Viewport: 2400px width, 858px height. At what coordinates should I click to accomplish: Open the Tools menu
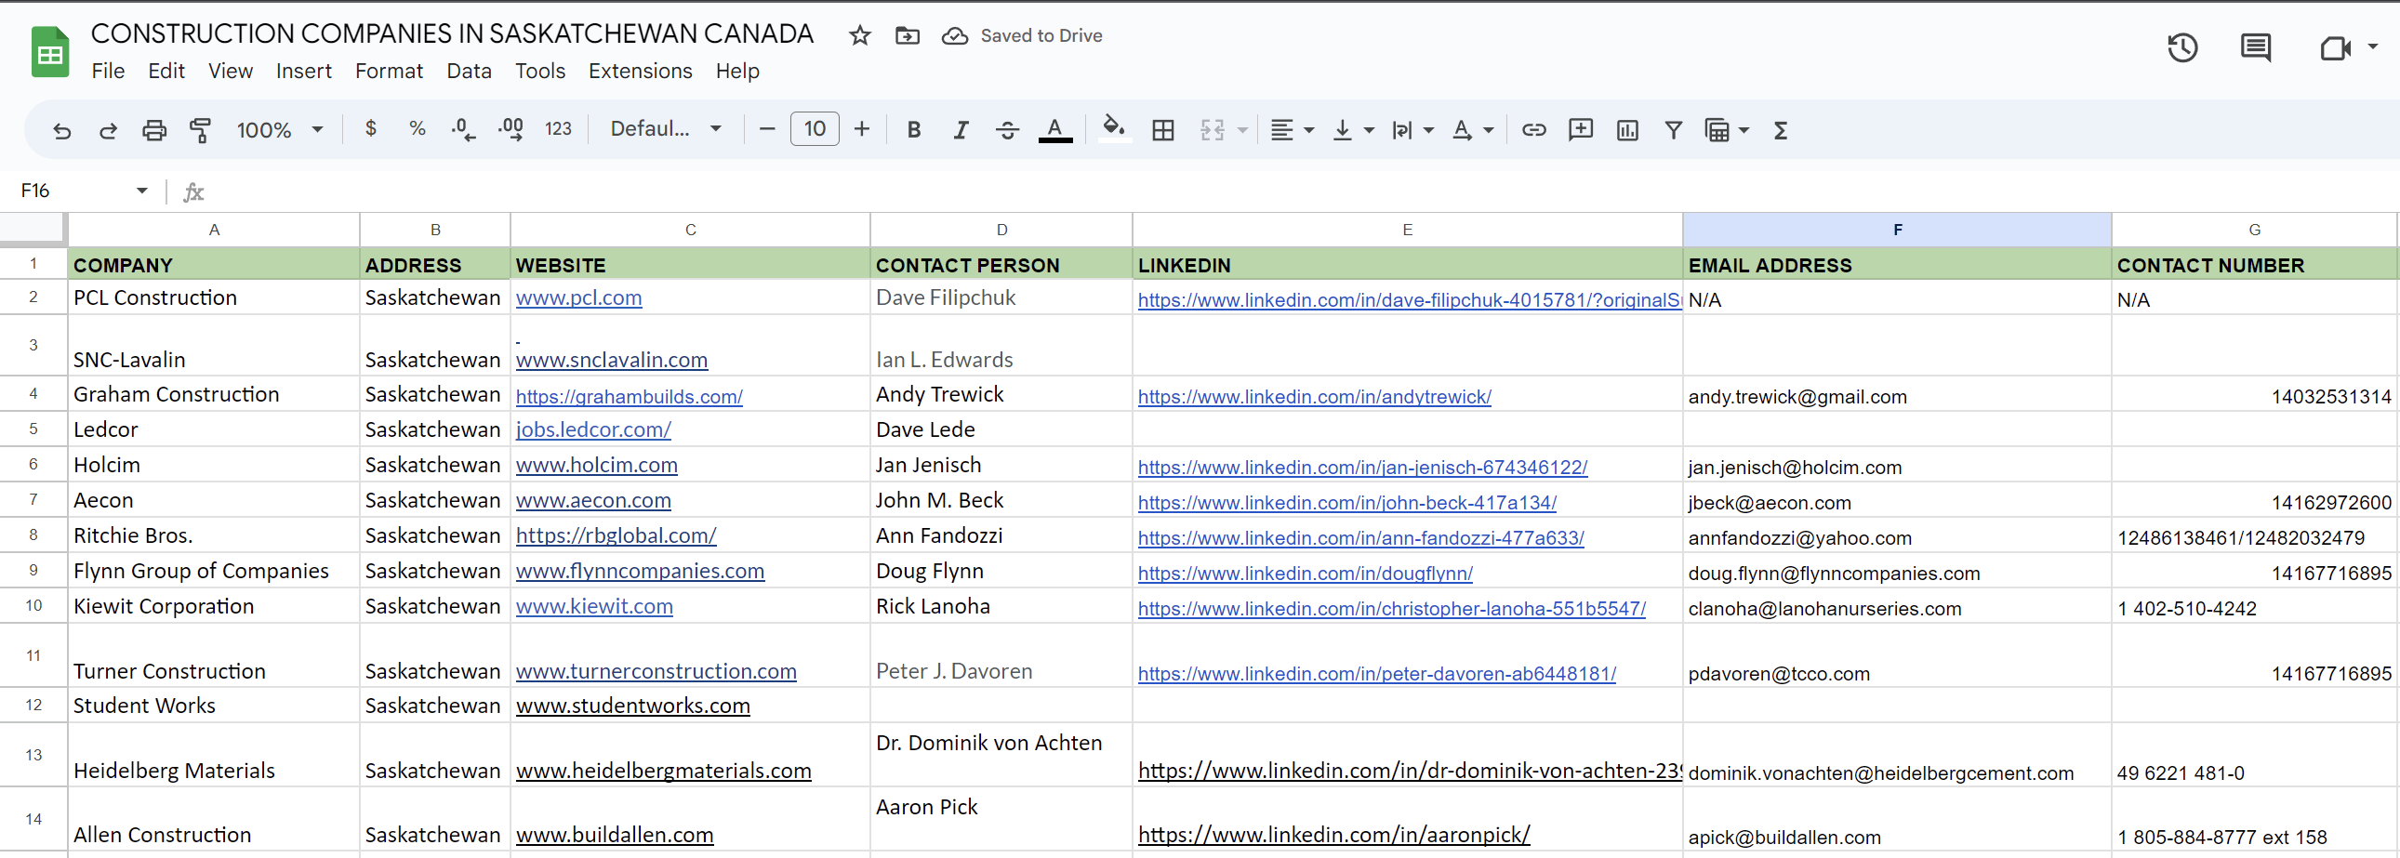[540, 71]
